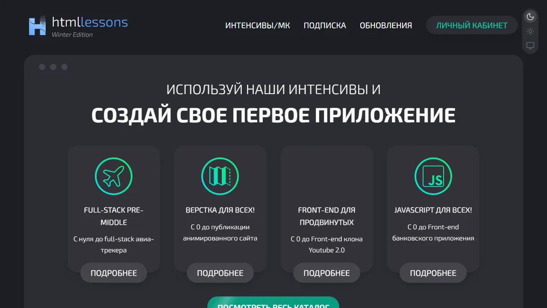Click ПОДРОБНЕЕ on Верстка для всех card

pyautogui.click(x=220, y=272)
